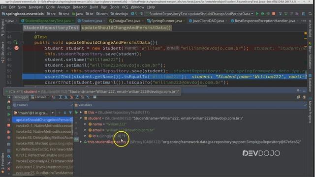Expand the 'email' field node

(x=85, y=130)
